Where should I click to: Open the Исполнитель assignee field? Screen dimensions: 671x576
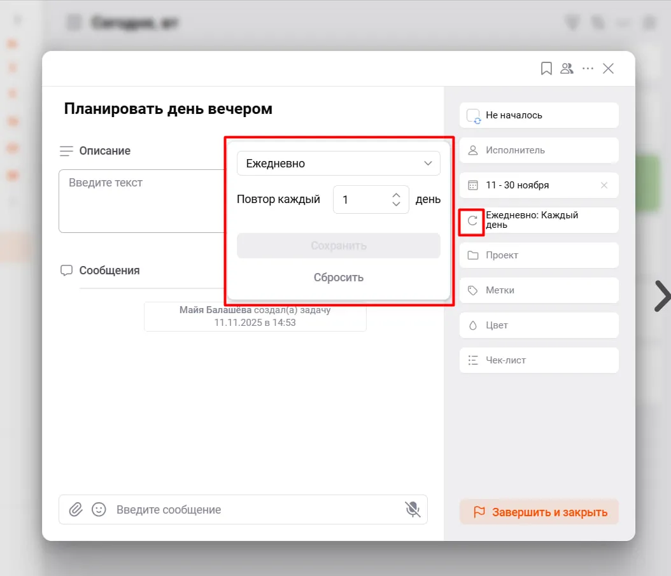[539, 150]
